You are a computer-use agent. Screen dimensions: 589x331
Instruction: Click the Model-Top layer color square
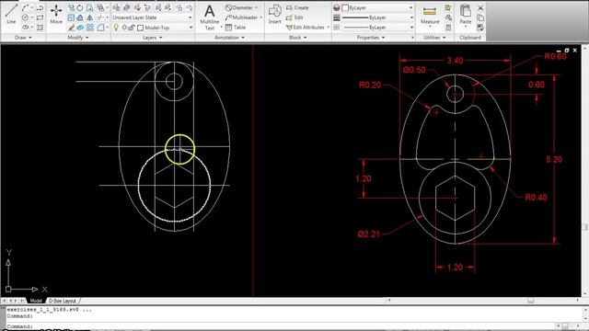pyautogui.click(x=141, y=28)
